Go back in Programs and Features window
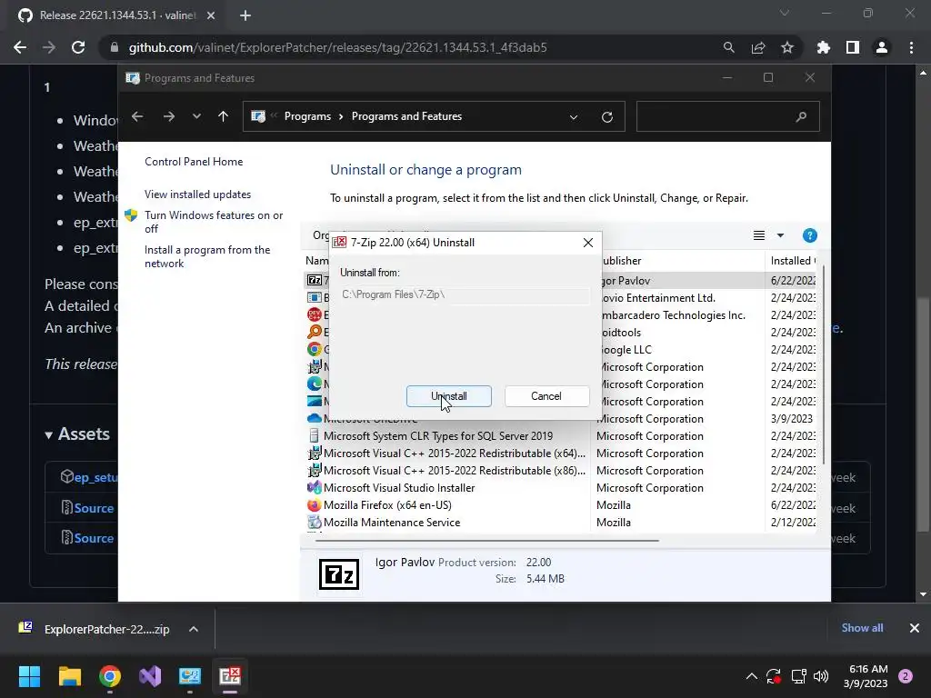This screenshot has width=931, height=698. (x=137, y=116)
